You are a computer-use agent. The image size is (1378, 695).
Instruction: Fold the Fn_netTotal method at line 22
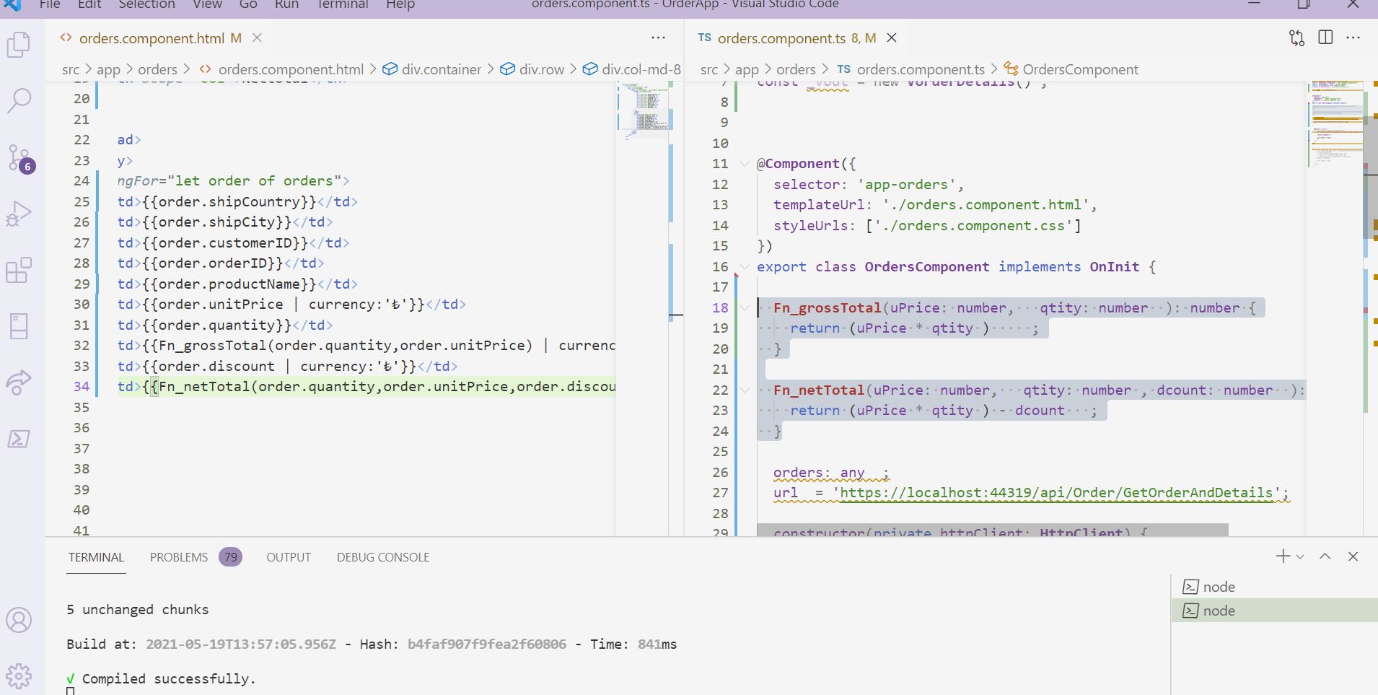[x=745, y=390]
